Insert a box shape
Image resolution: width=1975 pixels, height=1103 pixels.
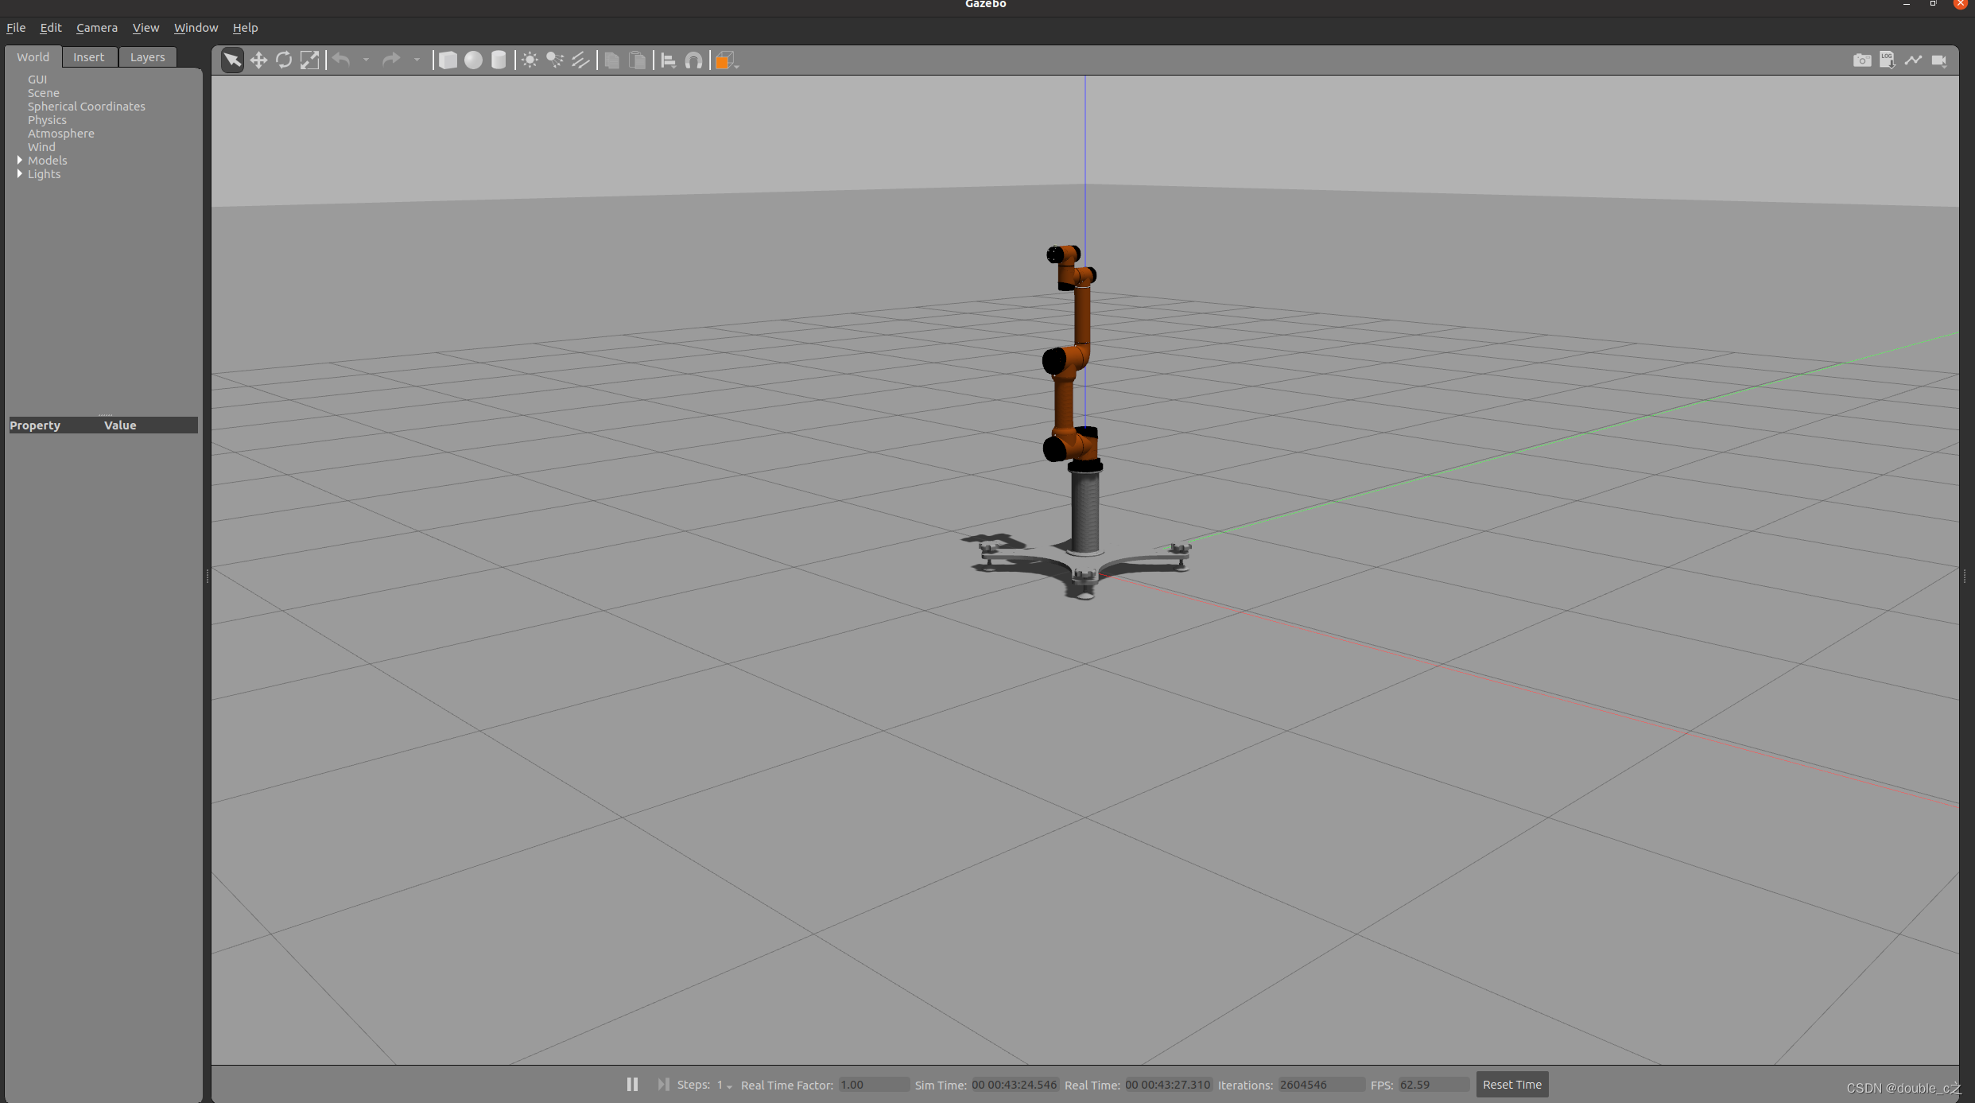(448, 60)
